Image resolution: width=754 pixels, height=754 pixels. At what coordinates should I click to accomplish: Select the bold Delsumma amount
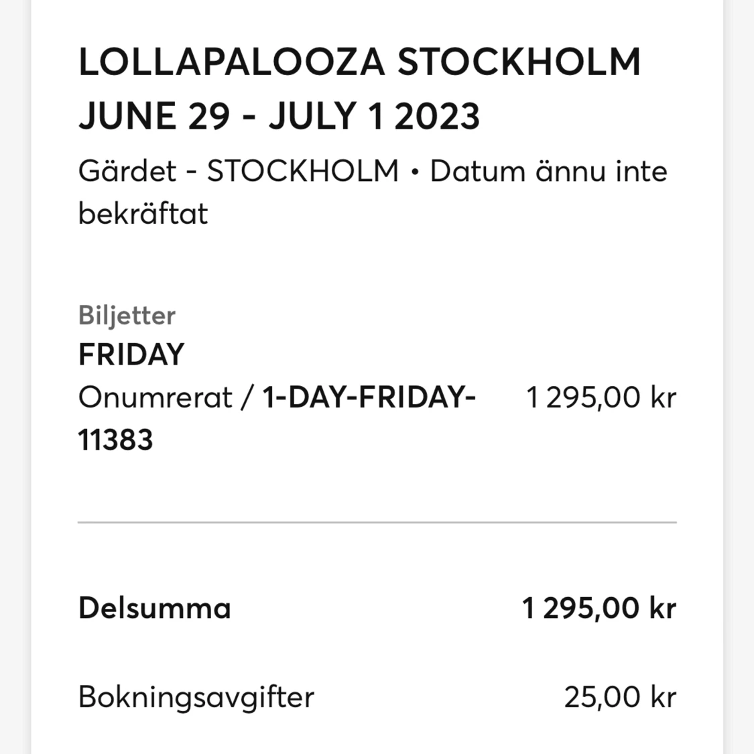599,608
